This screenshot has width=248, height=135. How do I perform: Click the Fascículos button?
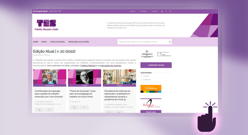151,112
